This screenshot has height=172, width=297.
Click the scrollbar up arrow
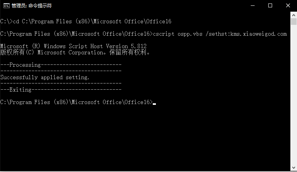[294, 15]
